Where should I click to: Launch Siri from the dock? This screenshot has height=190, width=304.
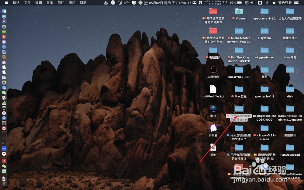4,22
